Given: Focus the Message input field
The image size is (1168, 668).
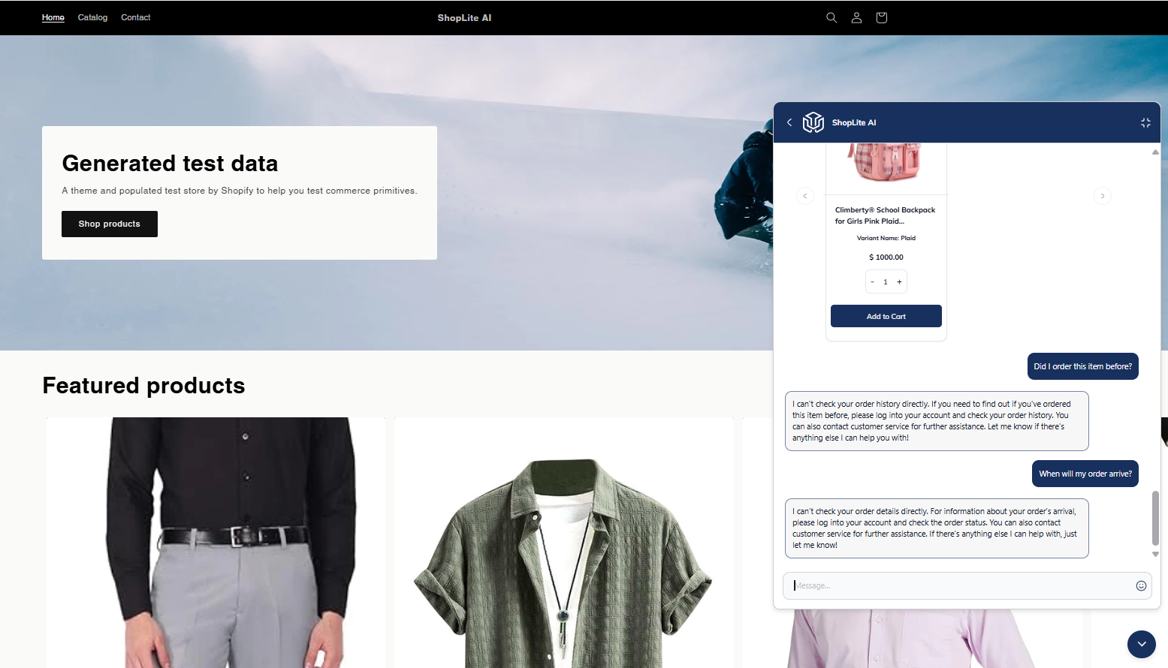Looking at the screenshot, I should (x=961, y=585).
